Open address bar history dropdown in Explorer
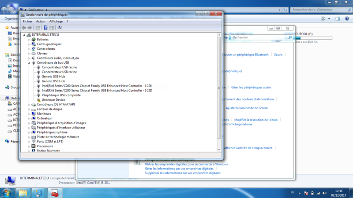Image resolution: width=353 pixels, height=198 pixels. 279,10
